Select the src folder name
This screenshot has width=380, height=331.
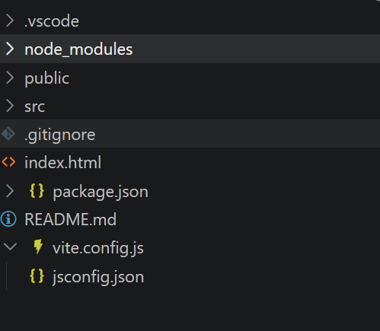(x=34, y=107)
